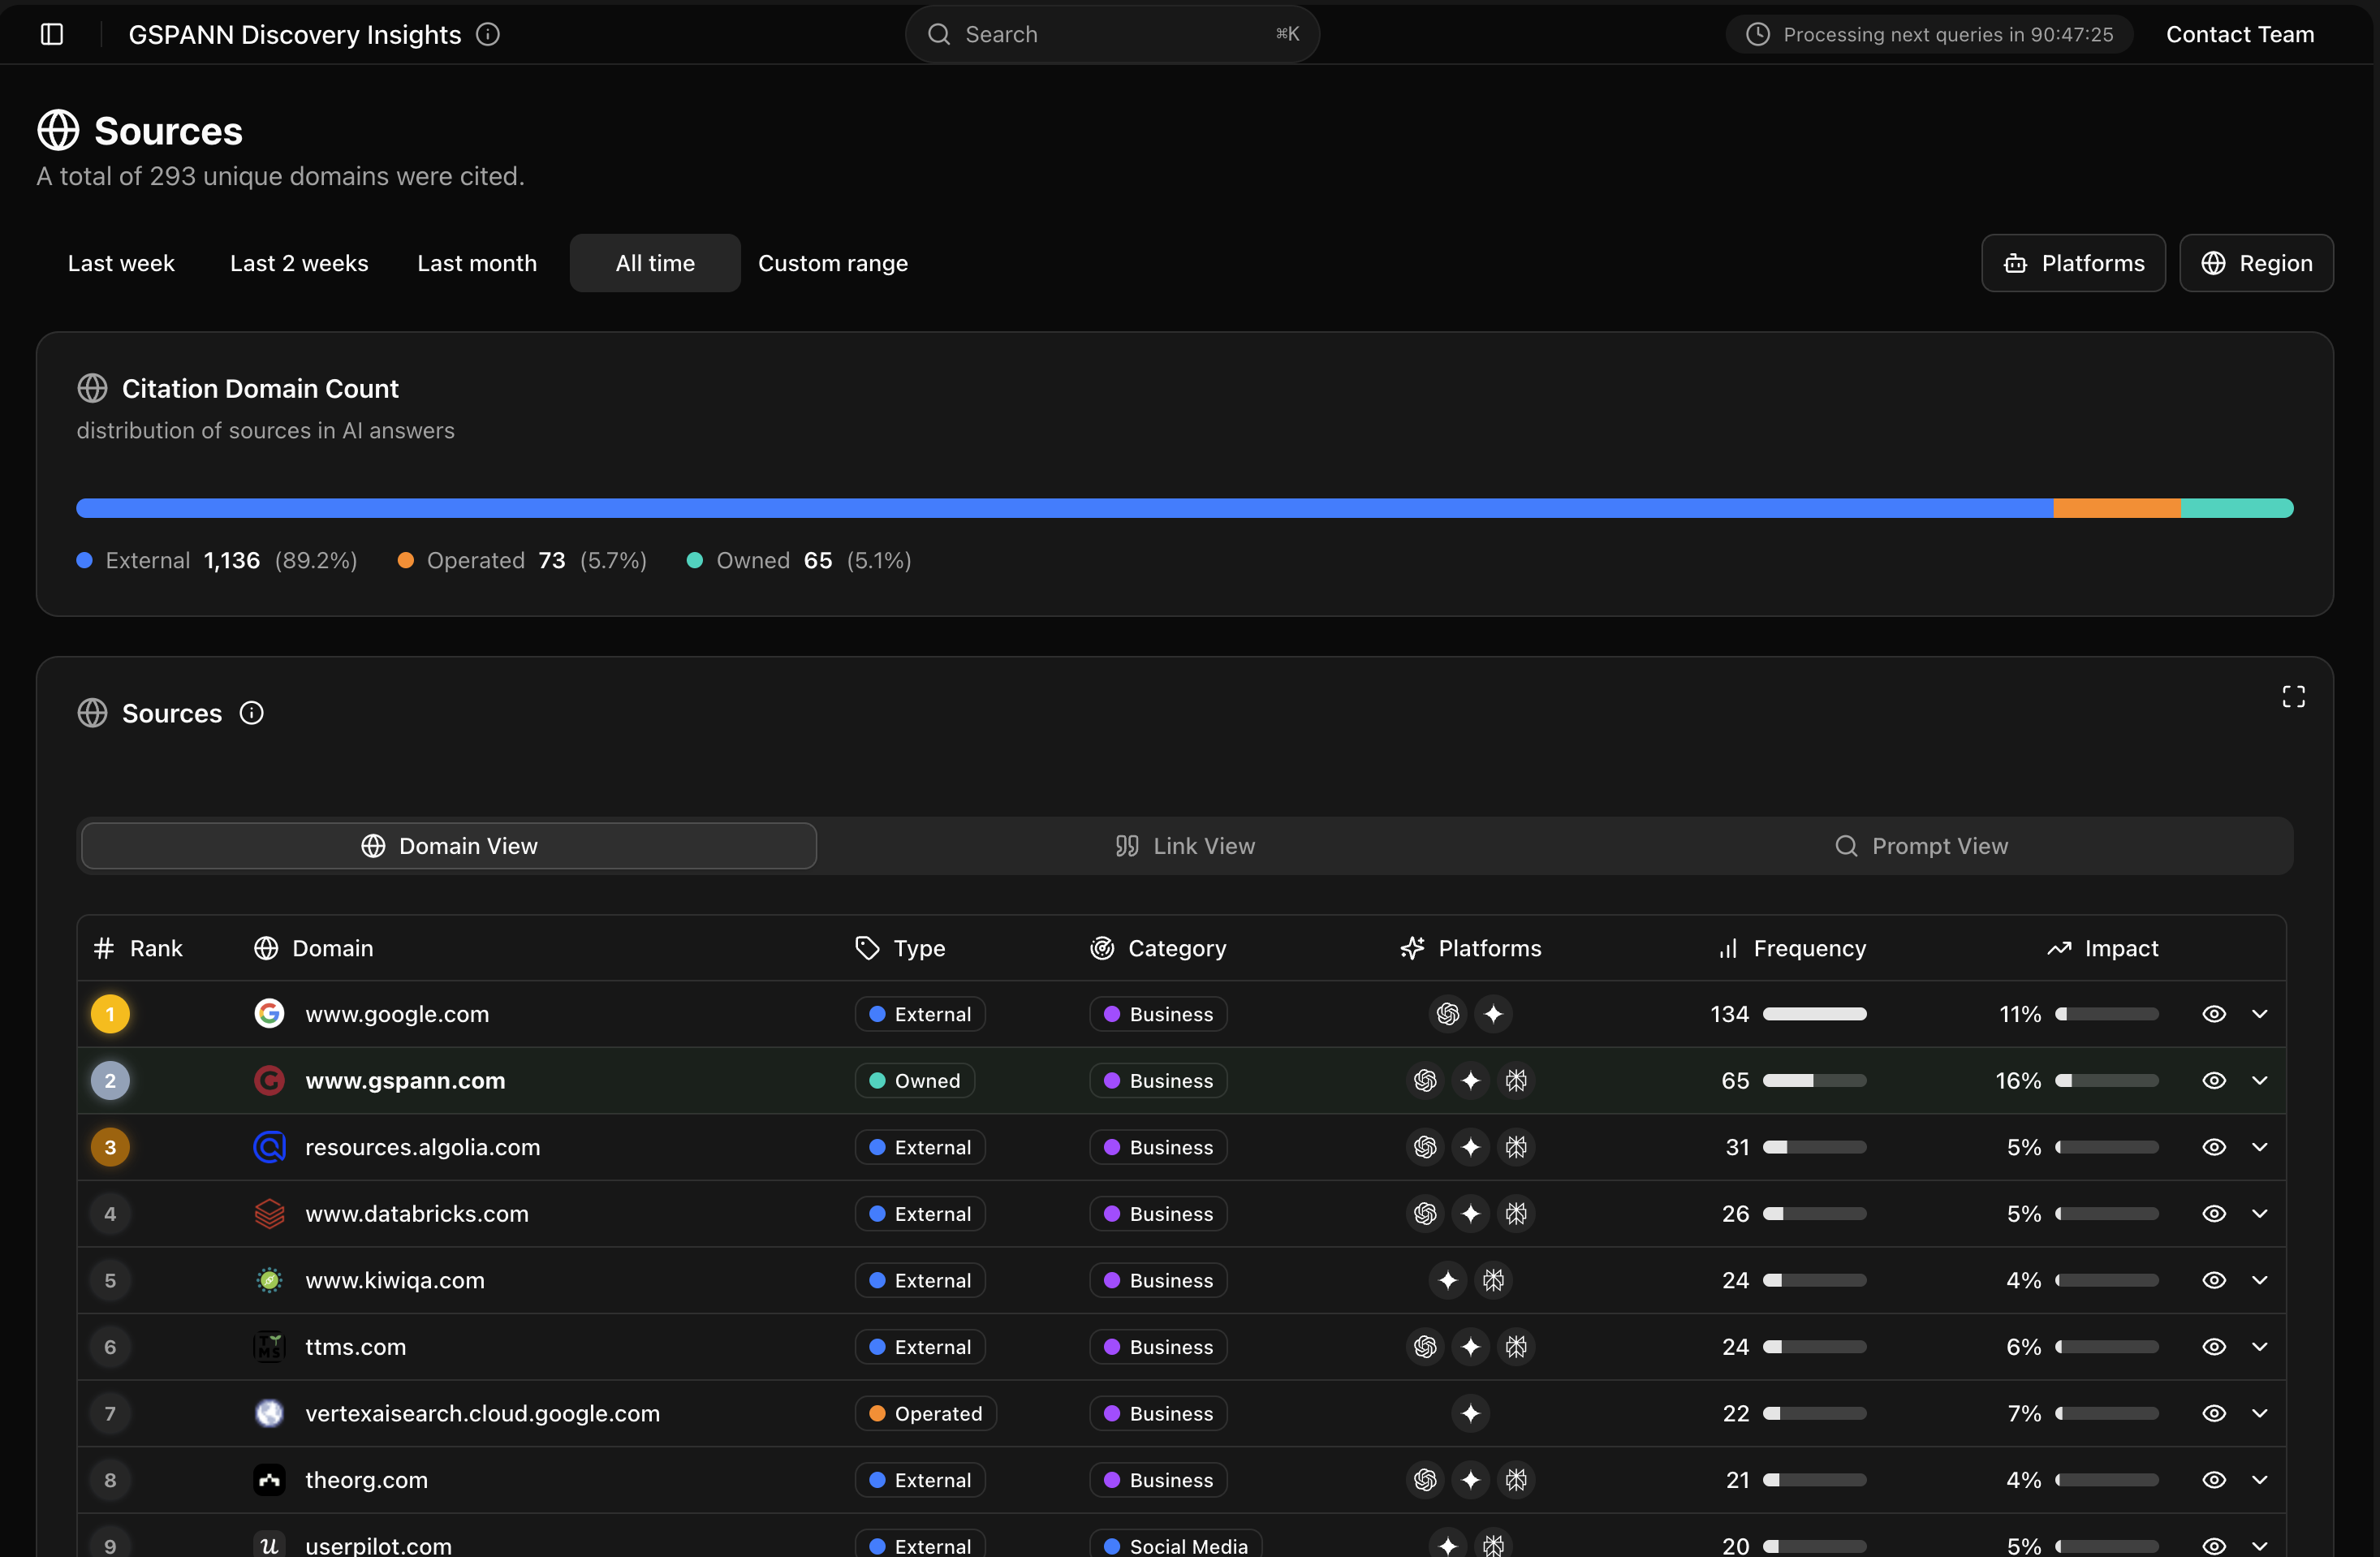
Task: Click Gemini sparkle icon in google.com row
Action: click(x=1493, y=1014)
